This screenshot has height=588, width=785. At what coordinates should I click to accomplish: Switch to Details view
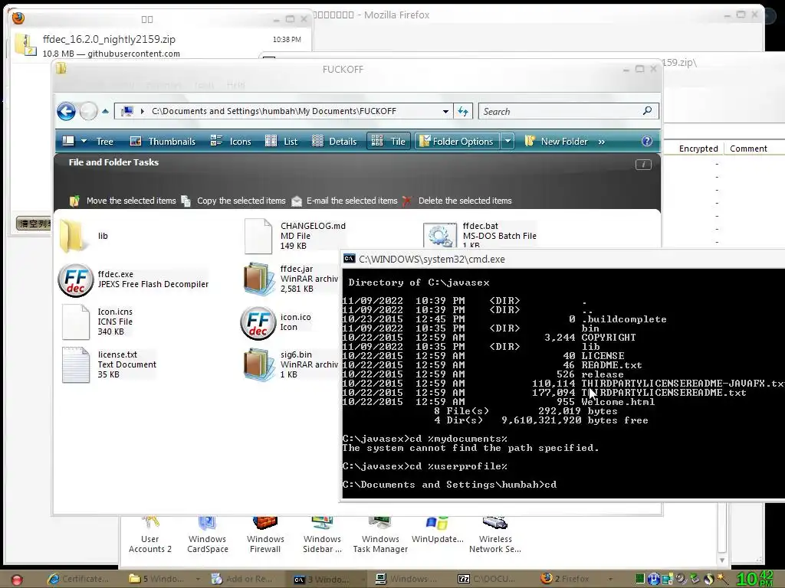click(334, 142)
